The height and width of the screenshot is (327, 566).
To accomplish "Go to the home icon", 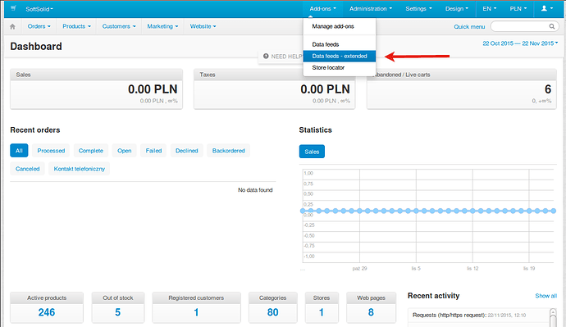I will point(12,27).
